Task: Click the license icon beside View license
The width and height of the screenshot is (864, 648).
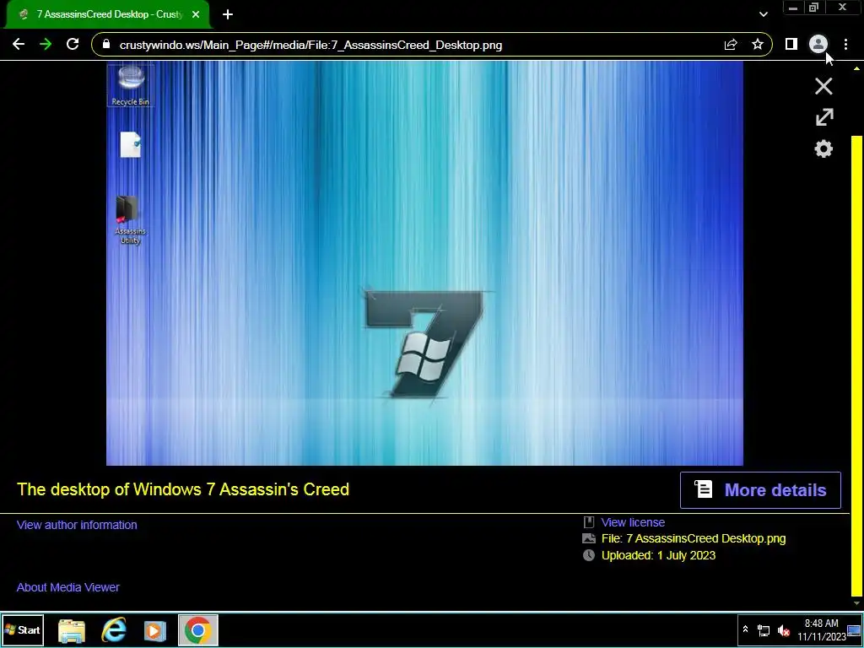Action: 589,522
